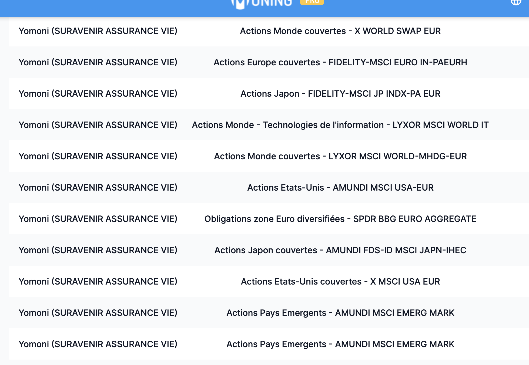The image size is (529, 365).
Task: Click Yomoni cell in SPDR BBG EURO AGGREGATE row
Action: [x=98, y=219]
